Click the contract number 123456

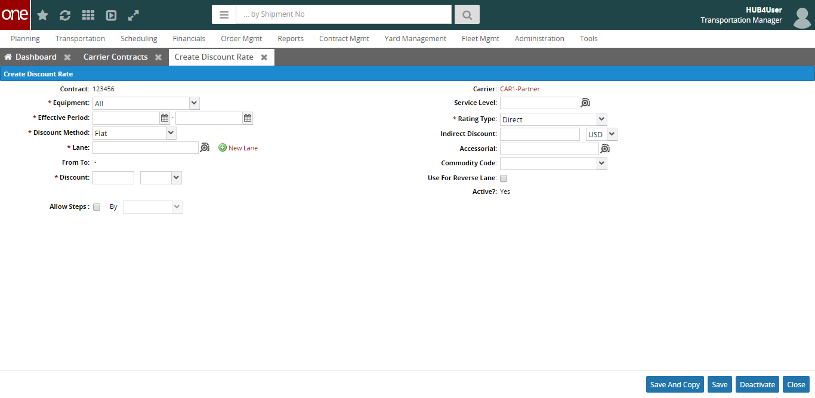[103, 89]
